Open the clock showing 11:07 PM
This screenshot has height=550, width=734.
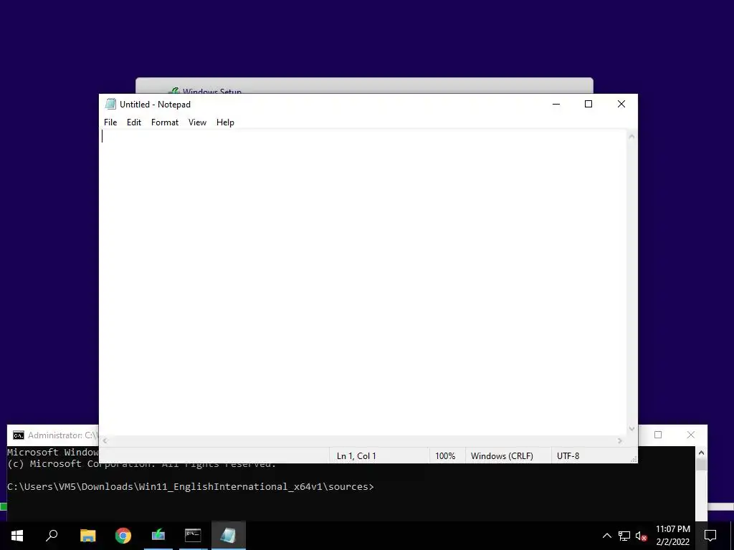672,536
